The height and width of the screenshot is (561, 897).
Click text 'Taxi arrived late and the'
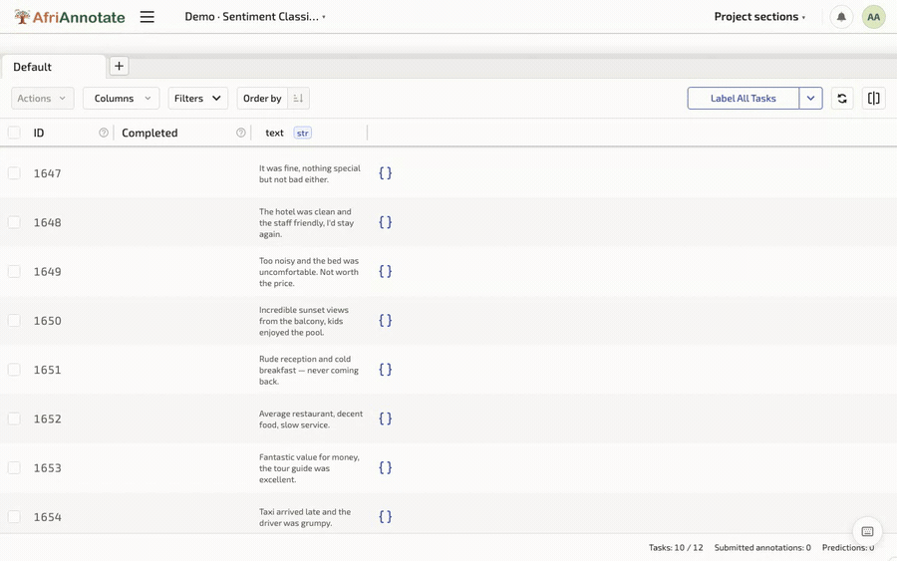[305, 512]
